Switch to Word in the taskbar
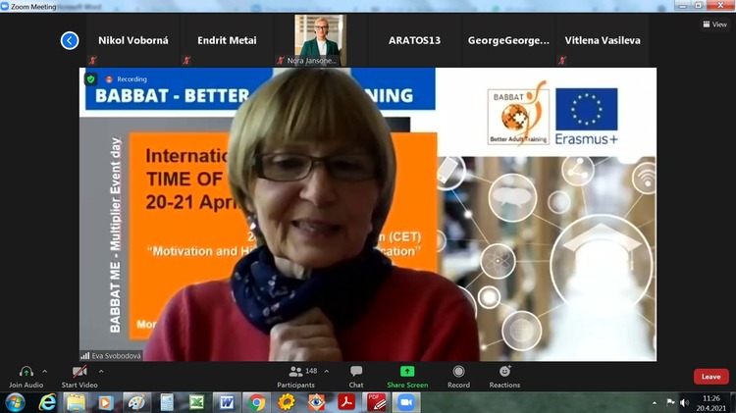The image size is (736, 413). (x=227, y=402)
